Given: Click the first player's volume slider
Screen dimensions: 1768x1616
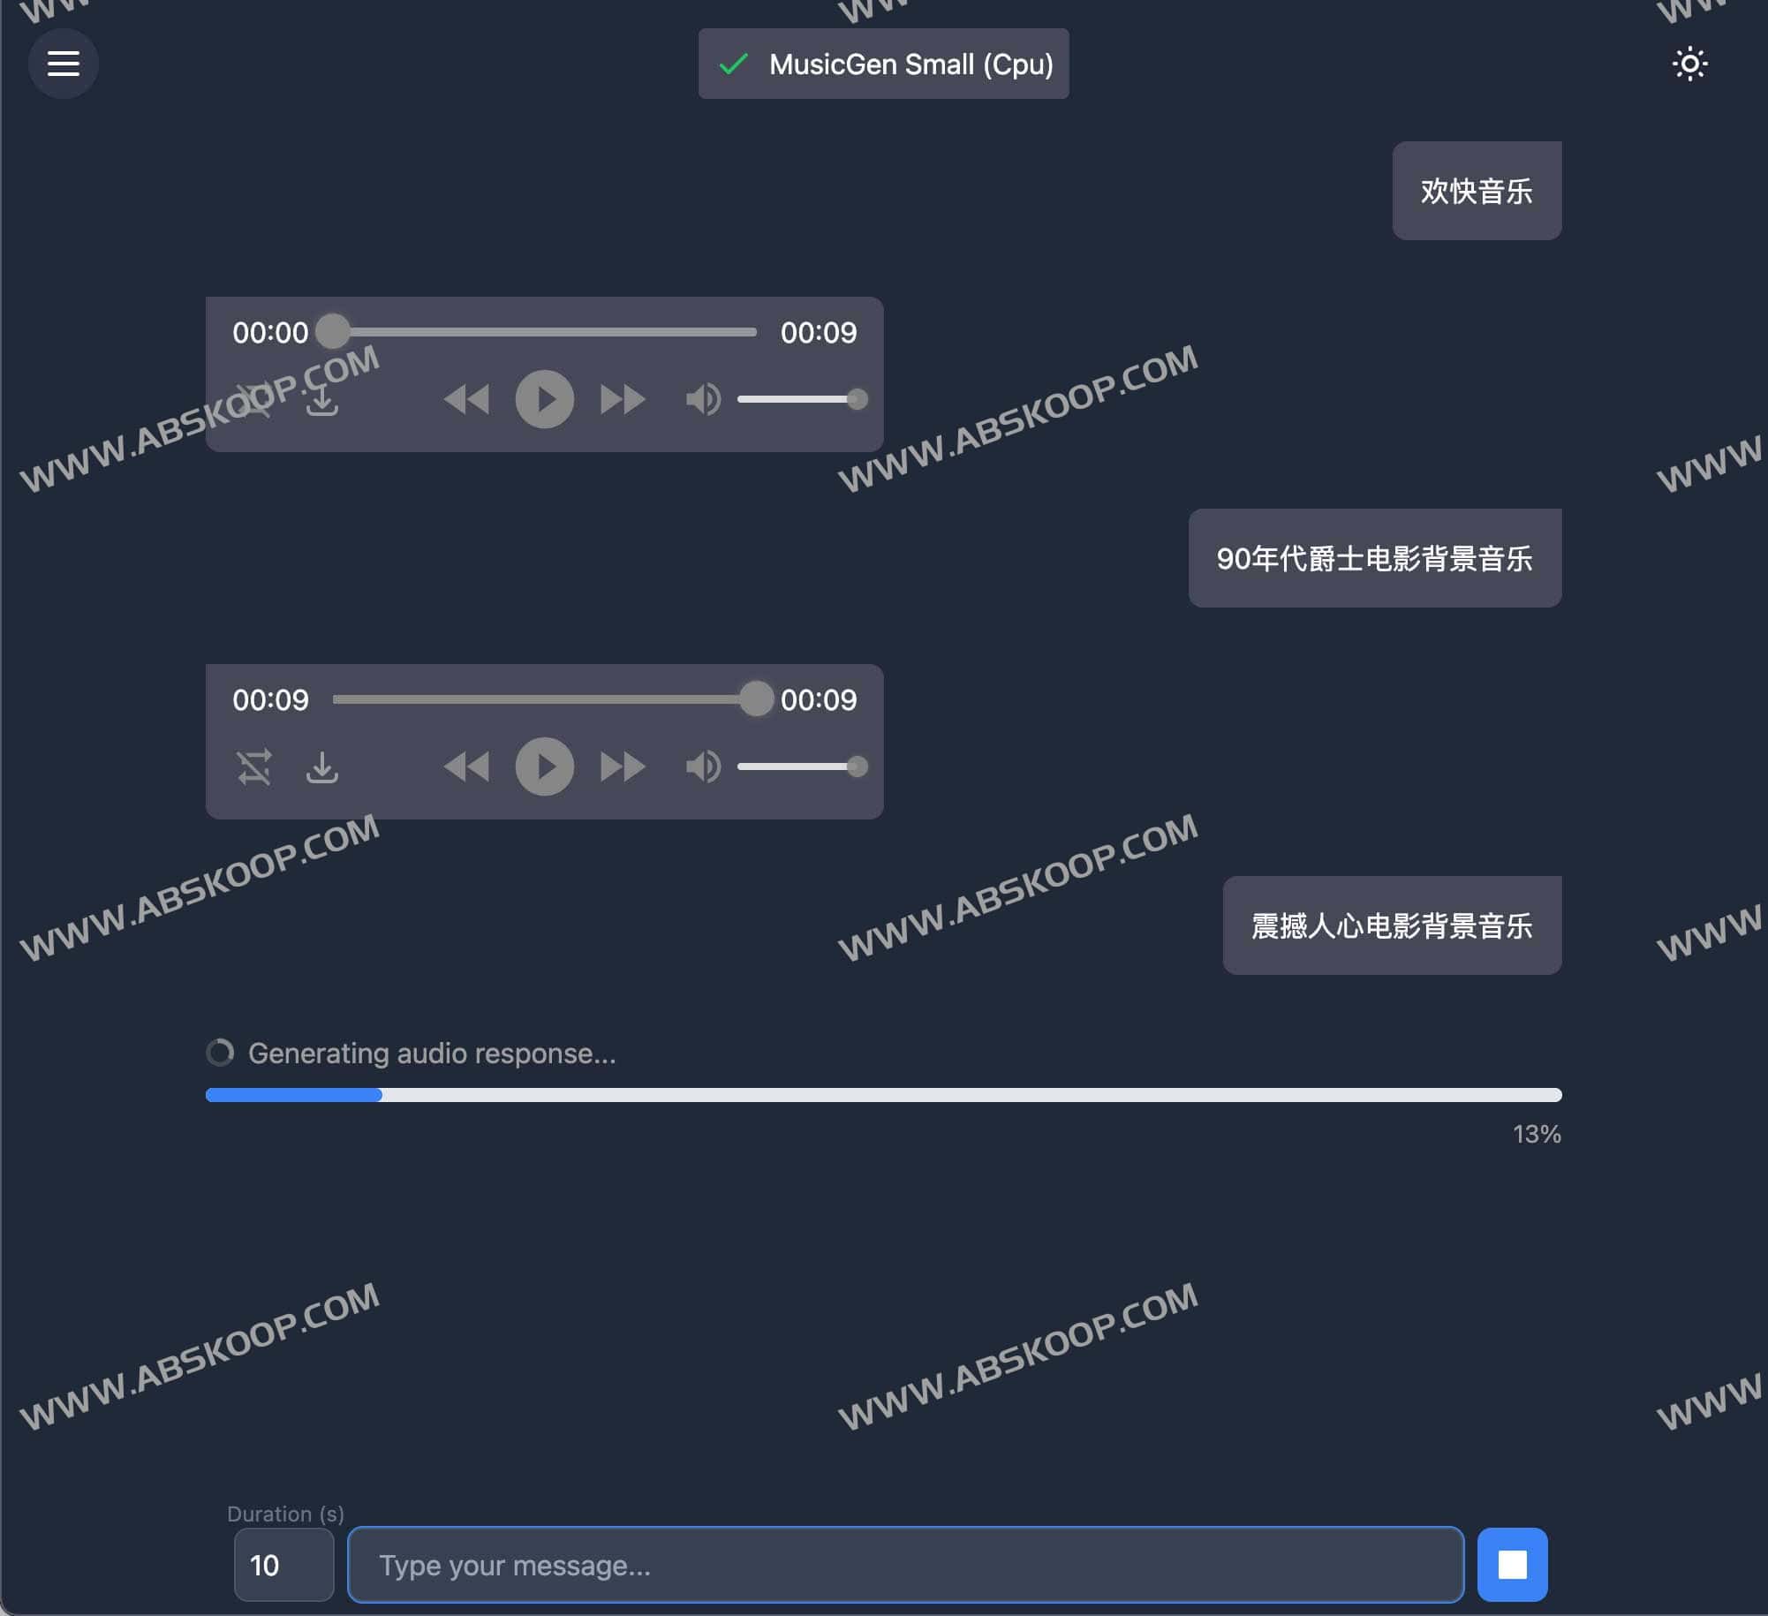Looking at the screenshot, I should [799, 399].
